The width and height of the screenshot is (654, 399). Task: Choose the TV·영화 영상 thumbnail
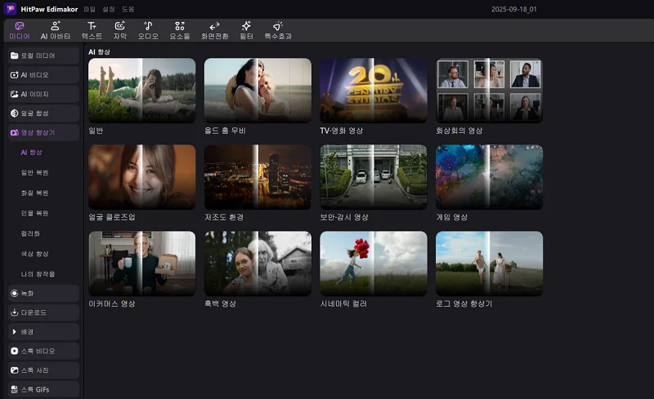[x=374, y=91]
